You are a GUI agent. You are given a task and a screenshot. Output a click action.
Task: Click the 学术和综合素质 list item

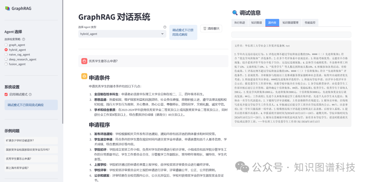point(161,112)
